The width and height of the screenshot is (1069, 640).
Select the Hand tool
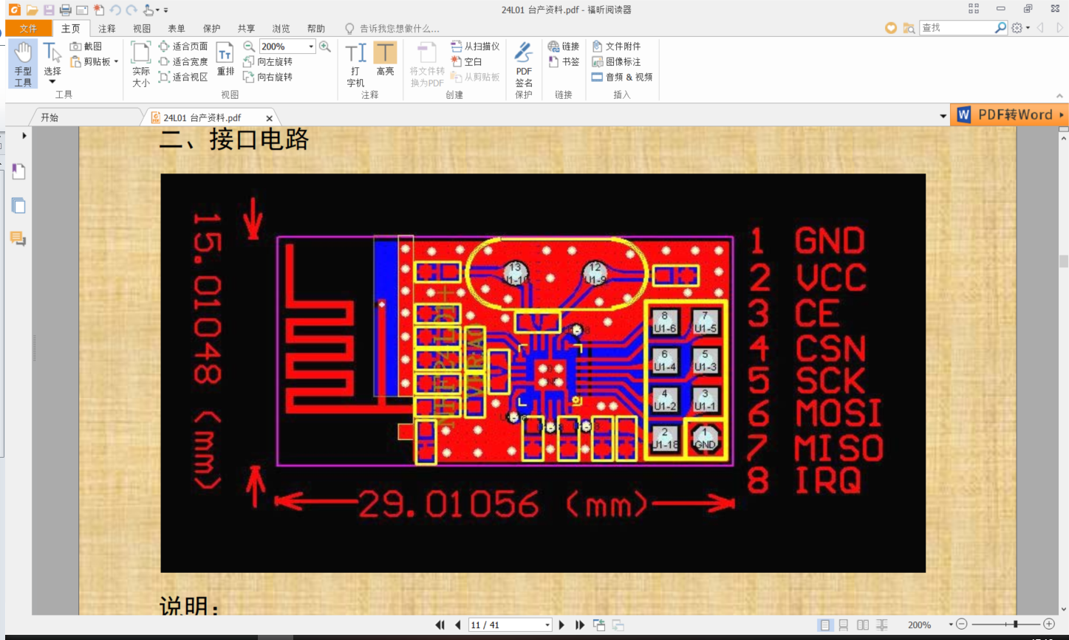[23, 64]
